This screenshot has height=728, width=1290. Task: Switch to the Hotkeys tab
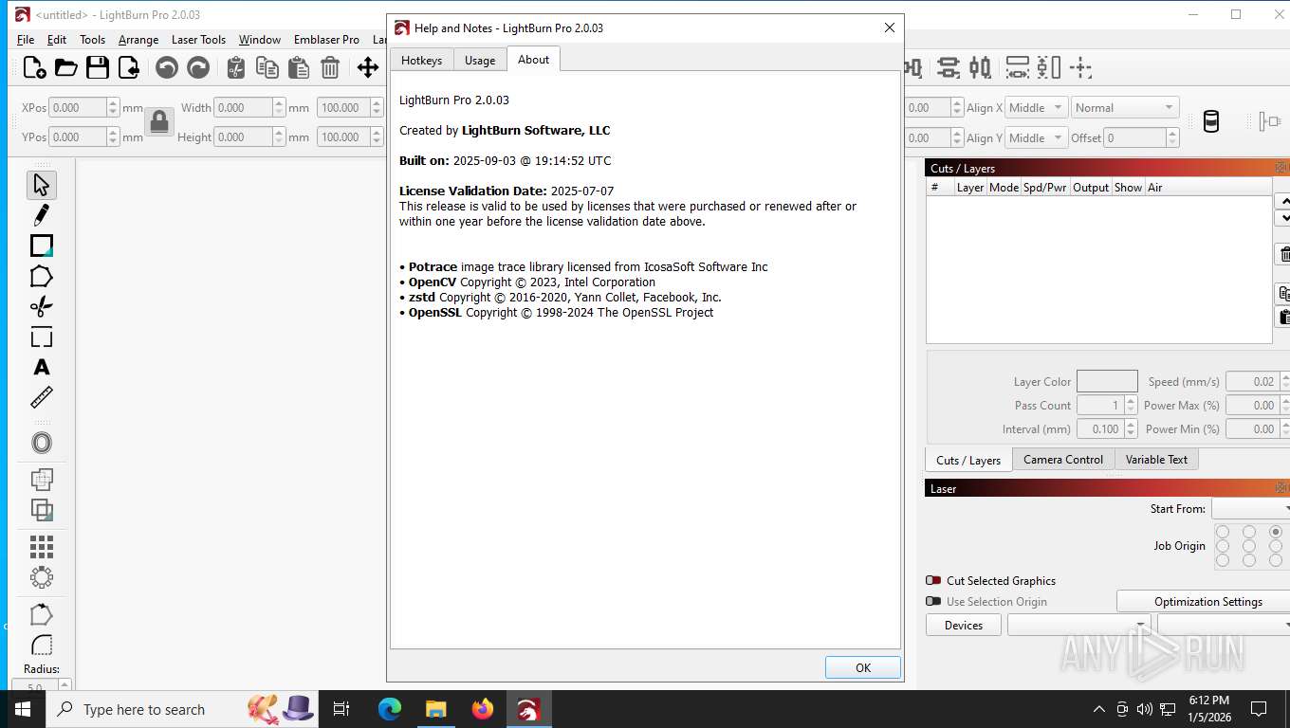click(421, 60)
